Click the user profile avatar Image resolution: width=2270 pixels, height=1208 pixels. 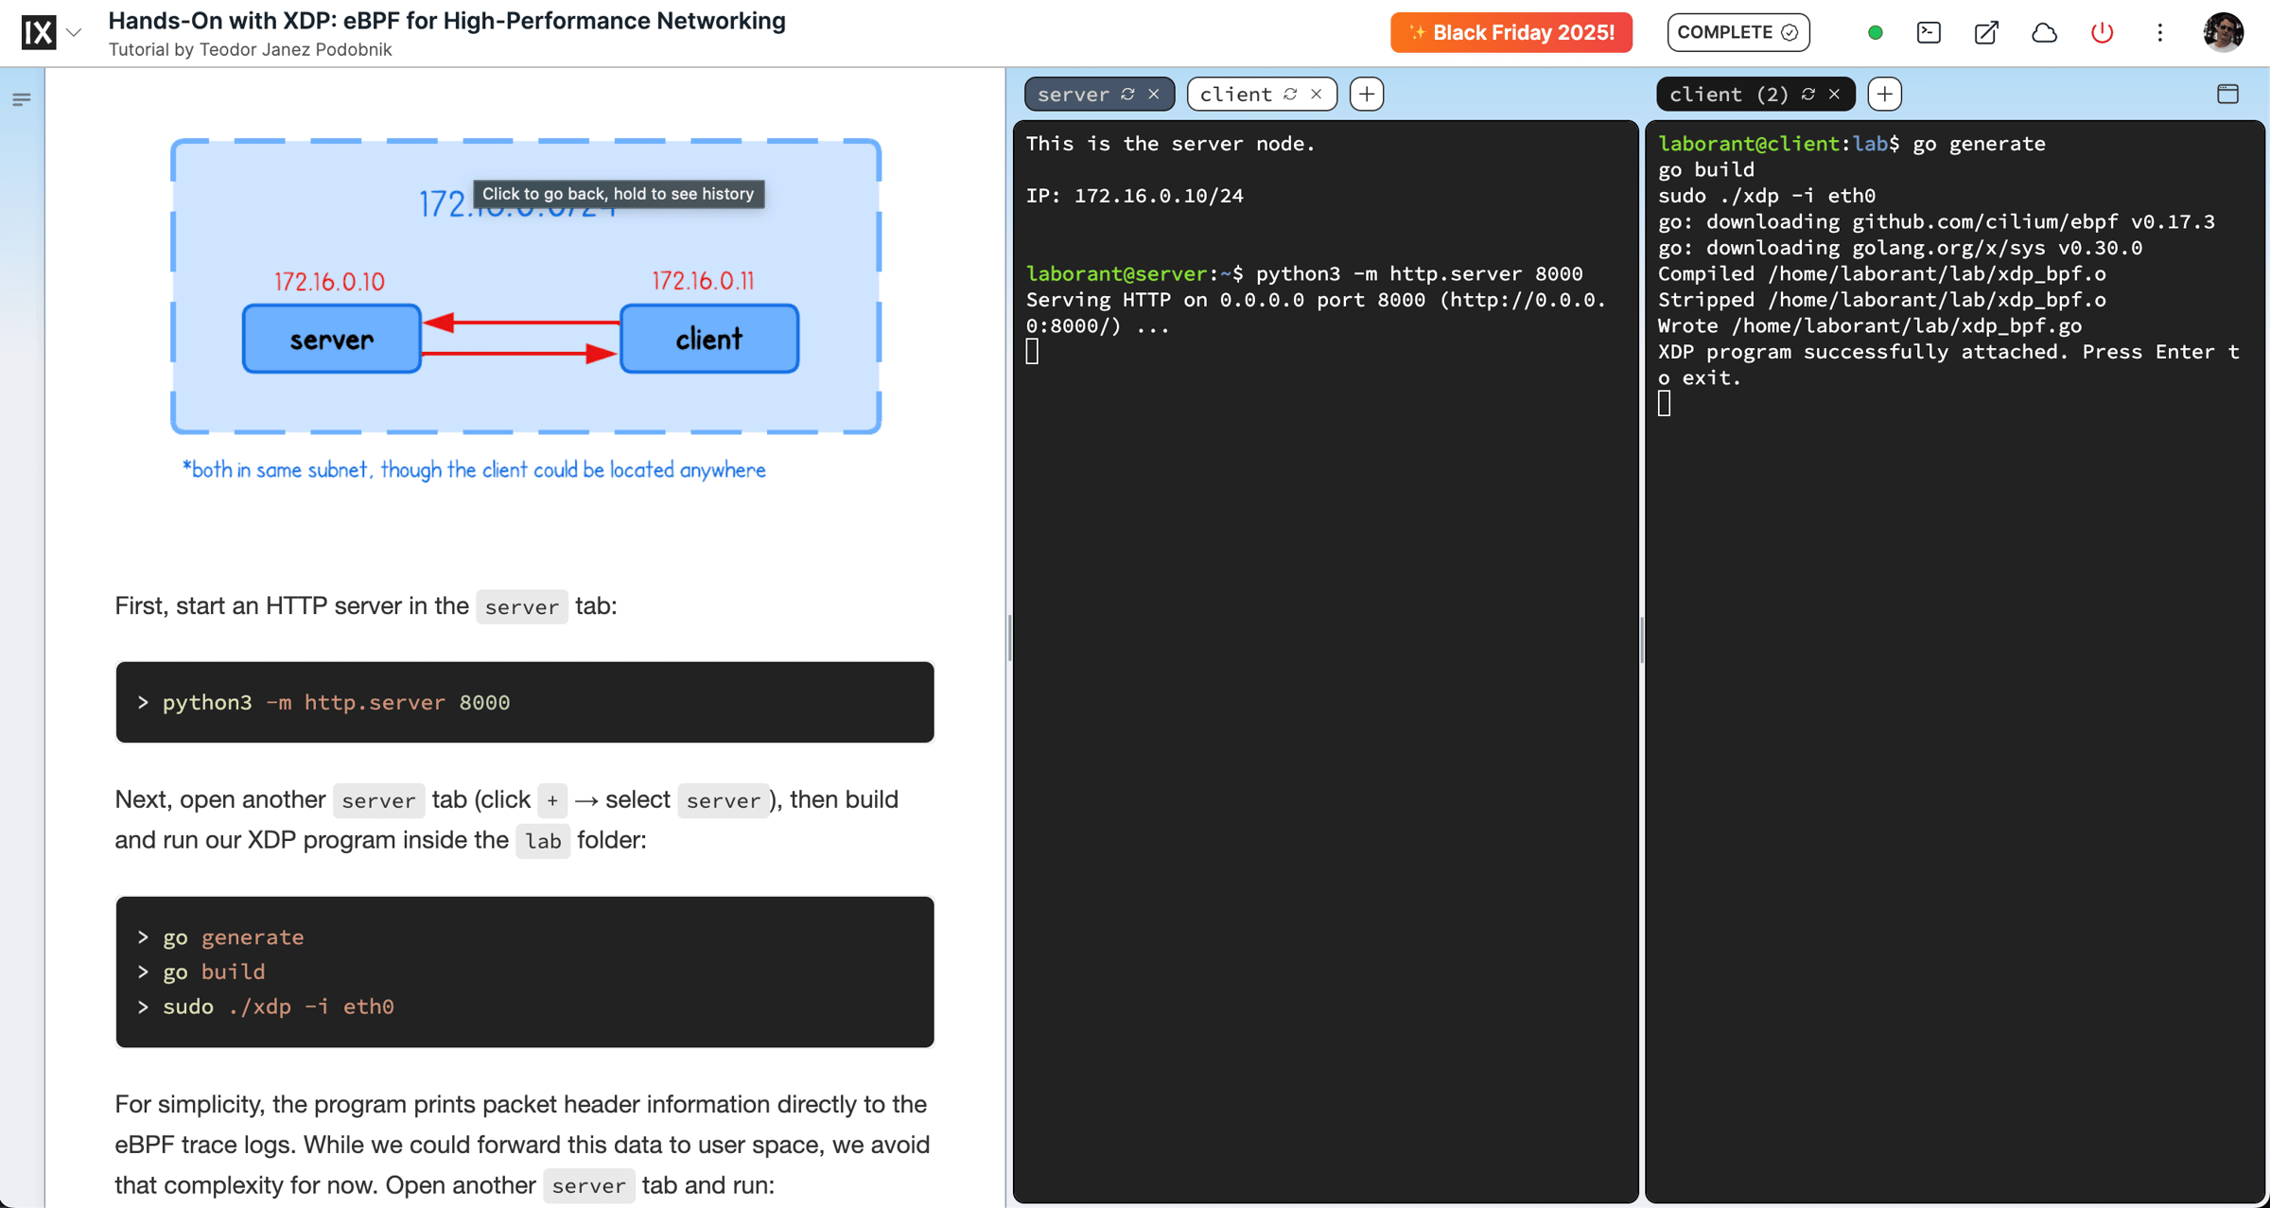tap(2222, 33)
